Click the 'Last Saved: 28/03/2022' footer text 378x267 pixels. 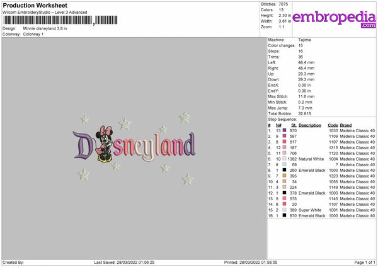(124, 262)
